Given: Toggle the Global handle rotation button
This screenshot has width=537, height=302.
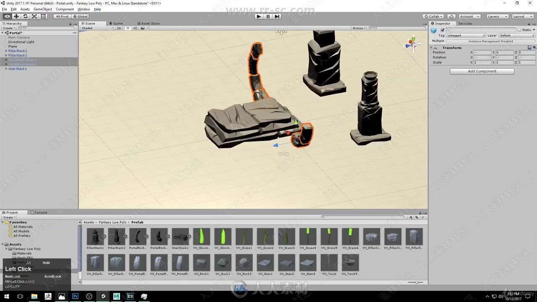Looking at the screenshot, I should point(80,16).
